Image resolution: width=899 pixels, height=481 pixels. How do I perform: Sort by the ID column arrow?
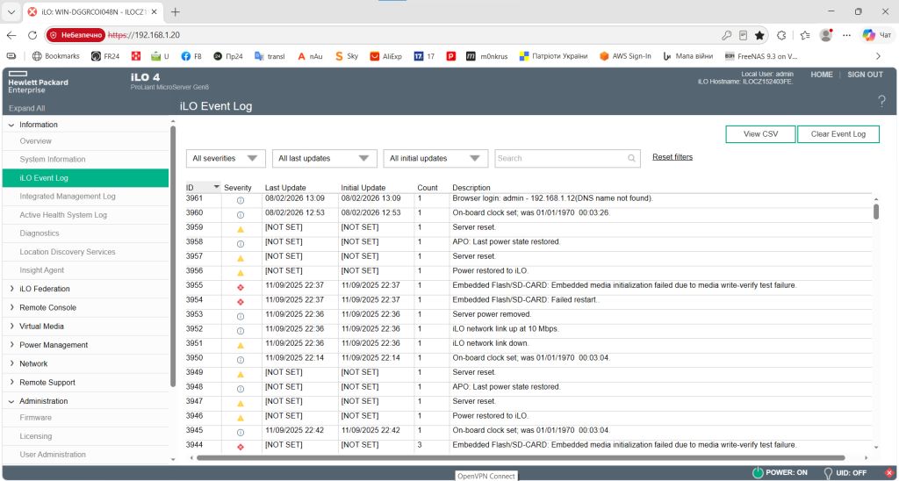(x=216, y=188)
